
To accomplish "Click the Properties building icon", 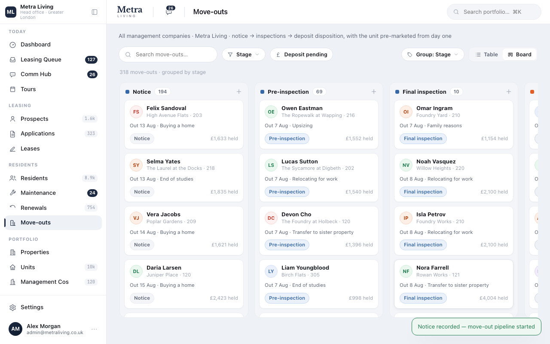I will click(12, 252).
